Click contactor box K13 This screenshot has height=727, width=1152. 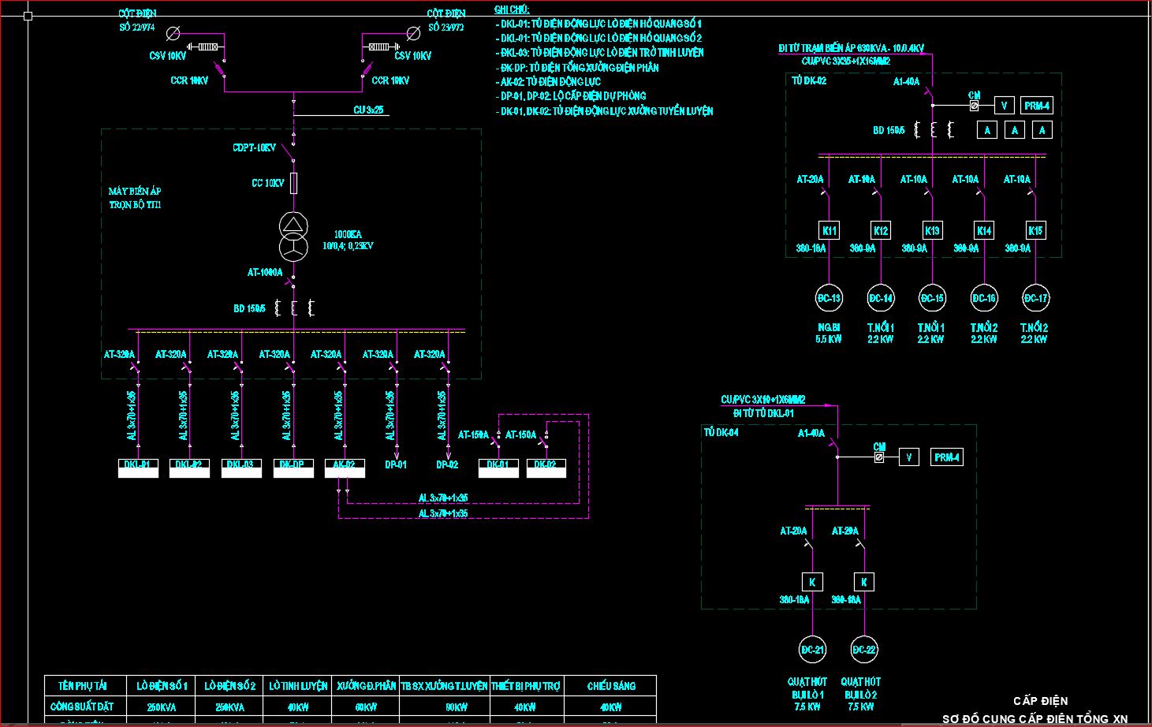pyautogui.click(x=933, y=230)
